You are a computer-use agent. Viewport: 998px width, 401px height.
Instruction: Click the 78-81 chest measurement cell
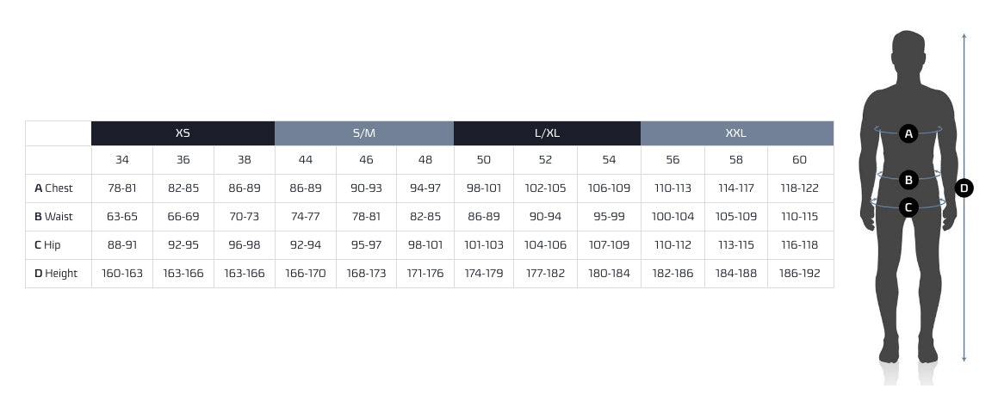(x=122, y=188)
